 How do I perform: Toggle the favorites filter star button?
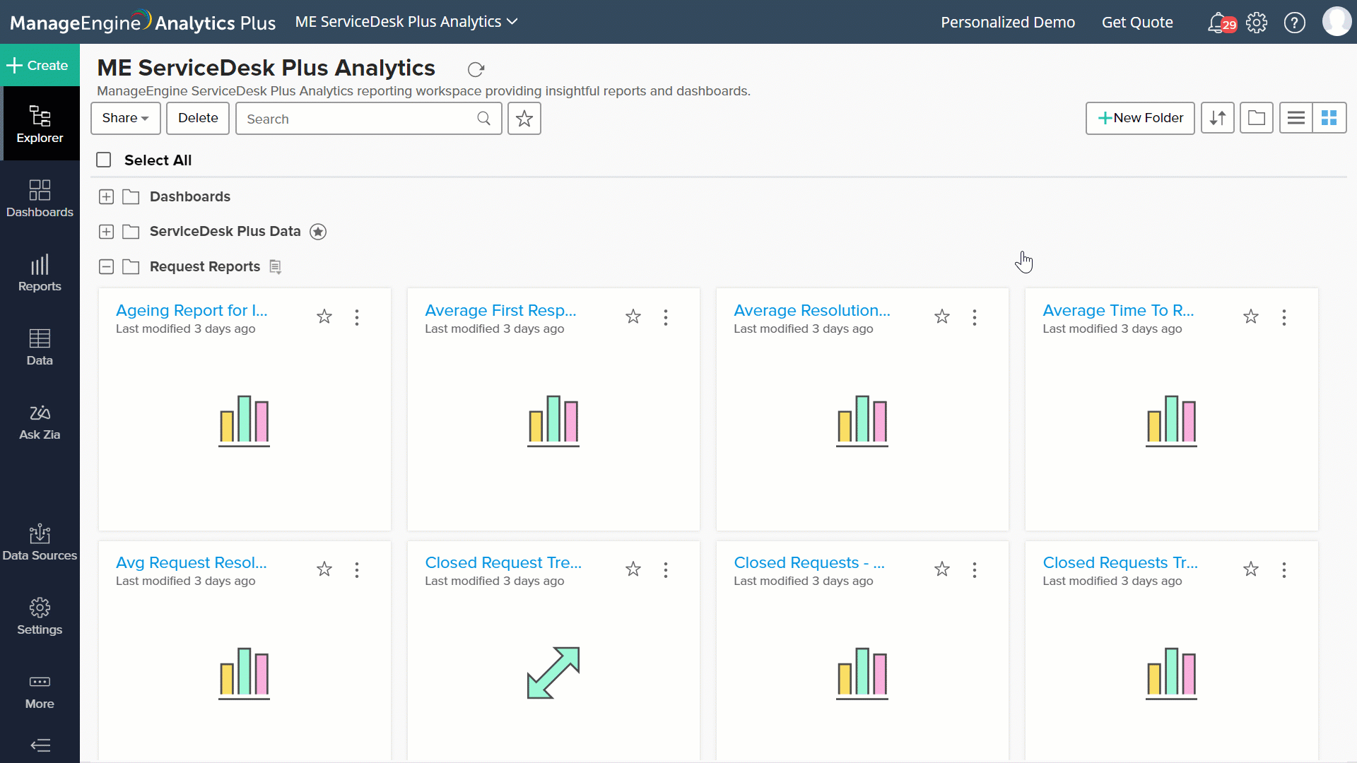[524, 119]
